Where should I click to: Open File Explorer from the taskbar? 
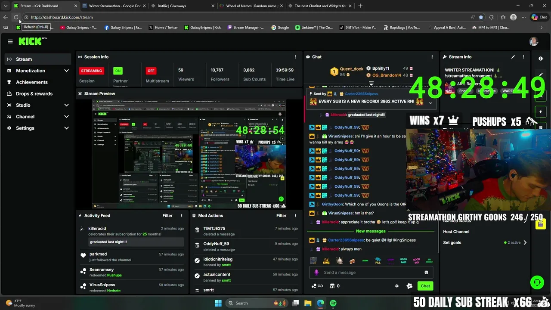click(308, 303)
